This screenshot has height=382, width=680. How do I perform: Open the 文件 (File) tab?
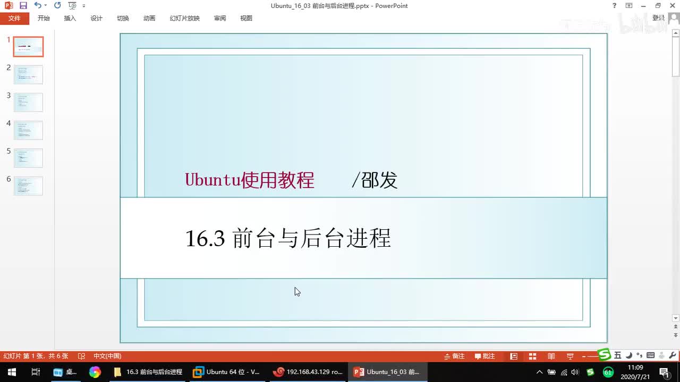click(x=14, y=18)
